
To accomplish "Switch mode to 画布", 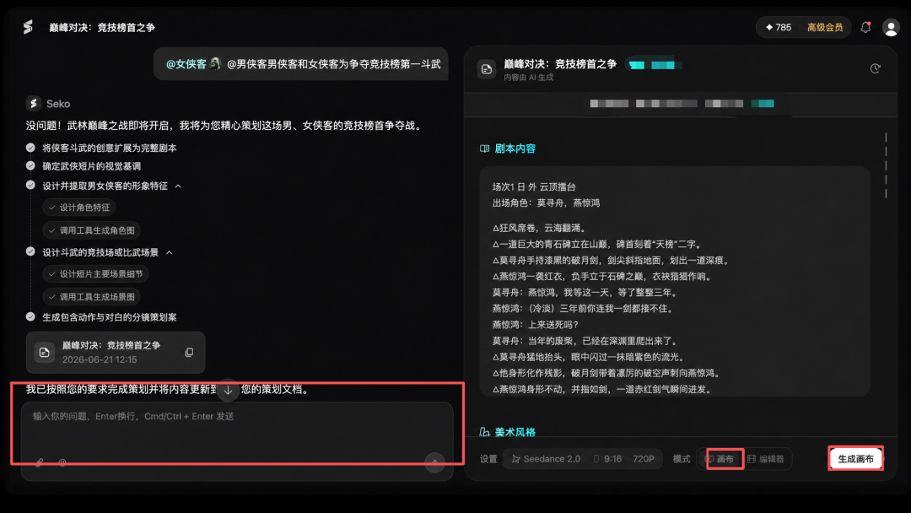I will pyautogui.click(x=720, y=459).
